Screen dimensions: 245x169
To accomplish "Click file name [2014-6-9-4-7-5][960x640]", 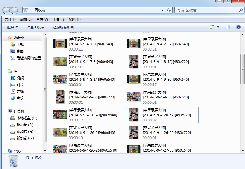I will pos(91,62).
